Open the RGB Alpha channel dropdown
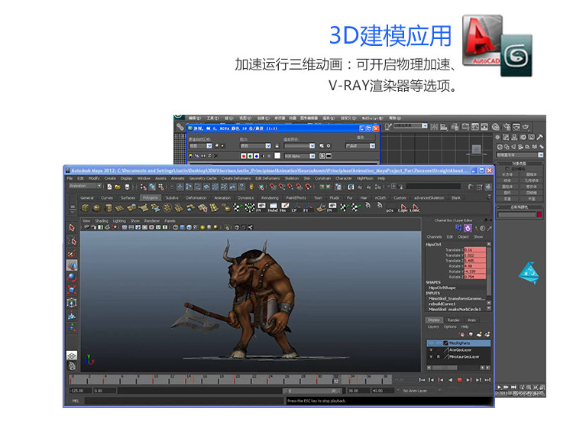 click(x=299, y=156)
